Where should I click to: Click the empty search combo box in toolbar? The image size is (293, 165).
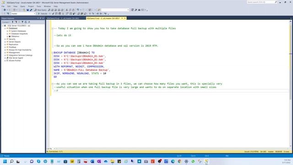point(115,10)
